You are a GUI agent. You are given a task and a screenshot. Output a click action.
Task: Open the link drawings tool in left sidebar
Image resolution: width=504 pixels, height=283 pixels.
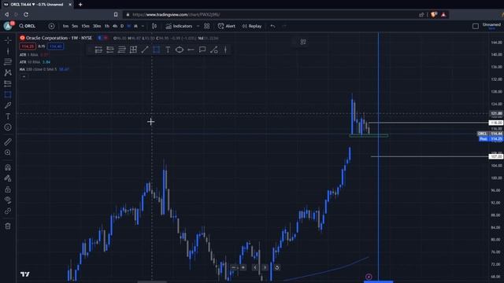click(8, 211)
